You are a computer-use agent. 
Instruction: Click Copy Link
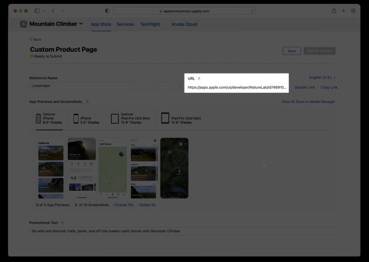pyautogui.click(x=329, y=87)
